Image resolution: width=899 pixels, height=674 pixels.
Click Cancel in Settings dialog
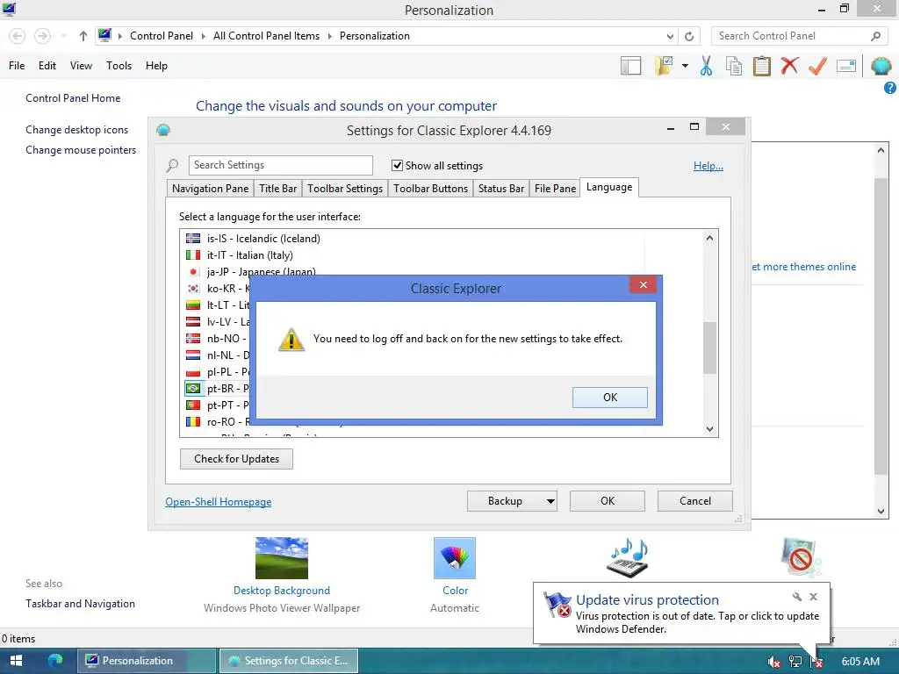click(x=695, y=501)
